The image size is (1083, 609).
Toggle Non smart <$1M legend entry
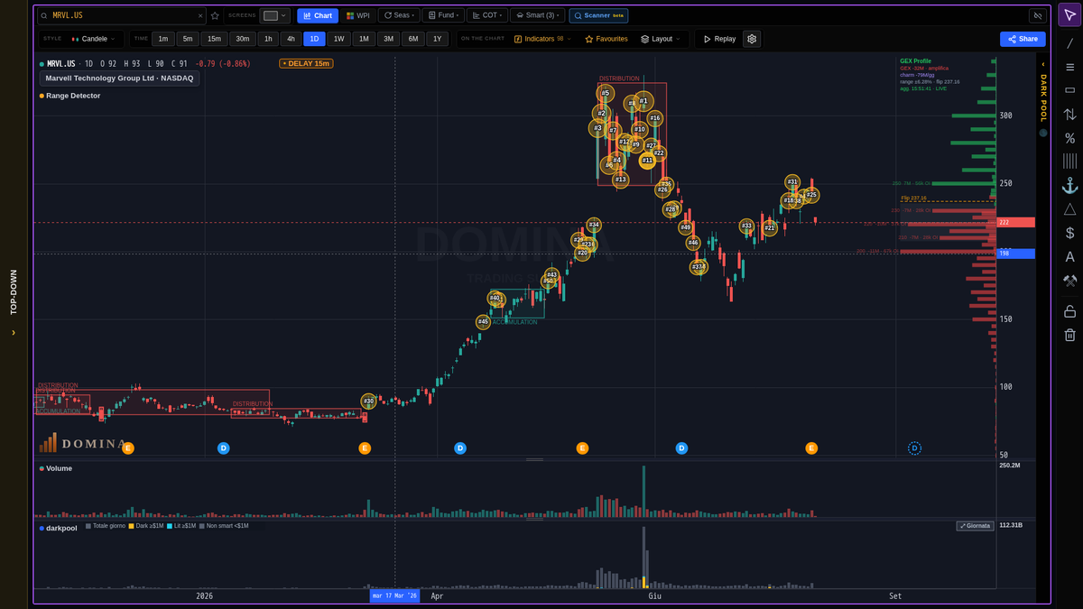(224, 525)
